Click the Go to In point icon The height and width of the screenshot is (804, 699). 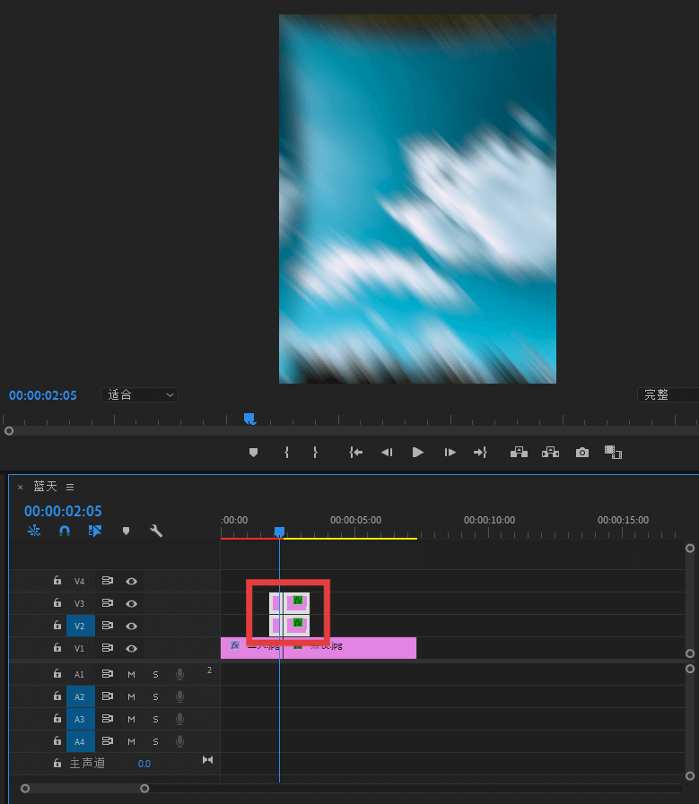tap(356, 453)
